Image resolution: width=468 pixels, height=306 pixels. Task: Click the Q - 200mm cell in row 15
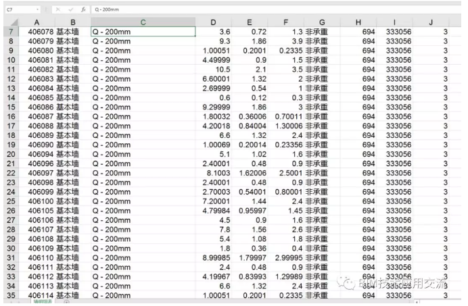point(143,107)
